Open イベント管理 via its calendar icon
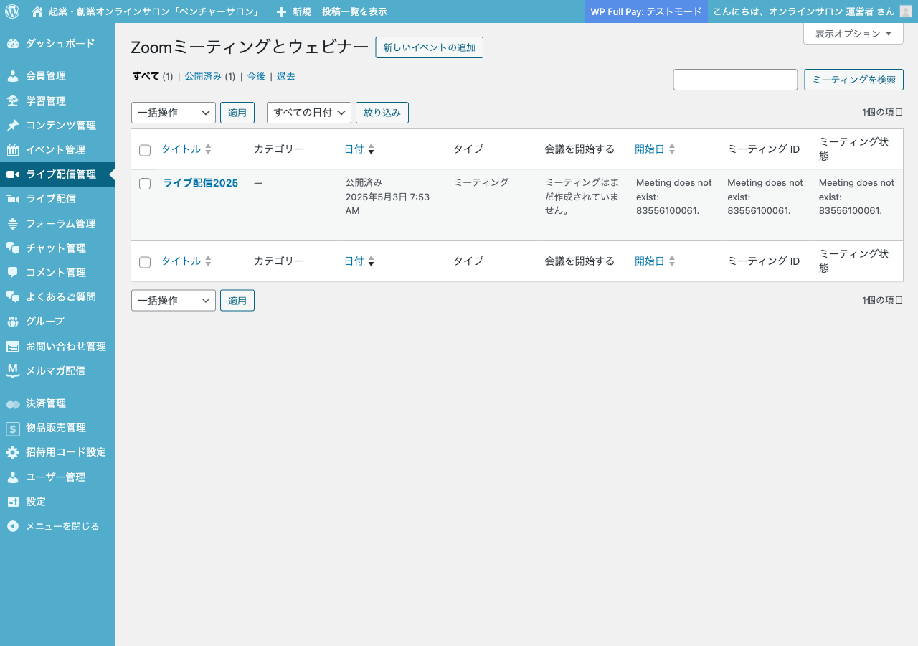 (x=12, y=149)
